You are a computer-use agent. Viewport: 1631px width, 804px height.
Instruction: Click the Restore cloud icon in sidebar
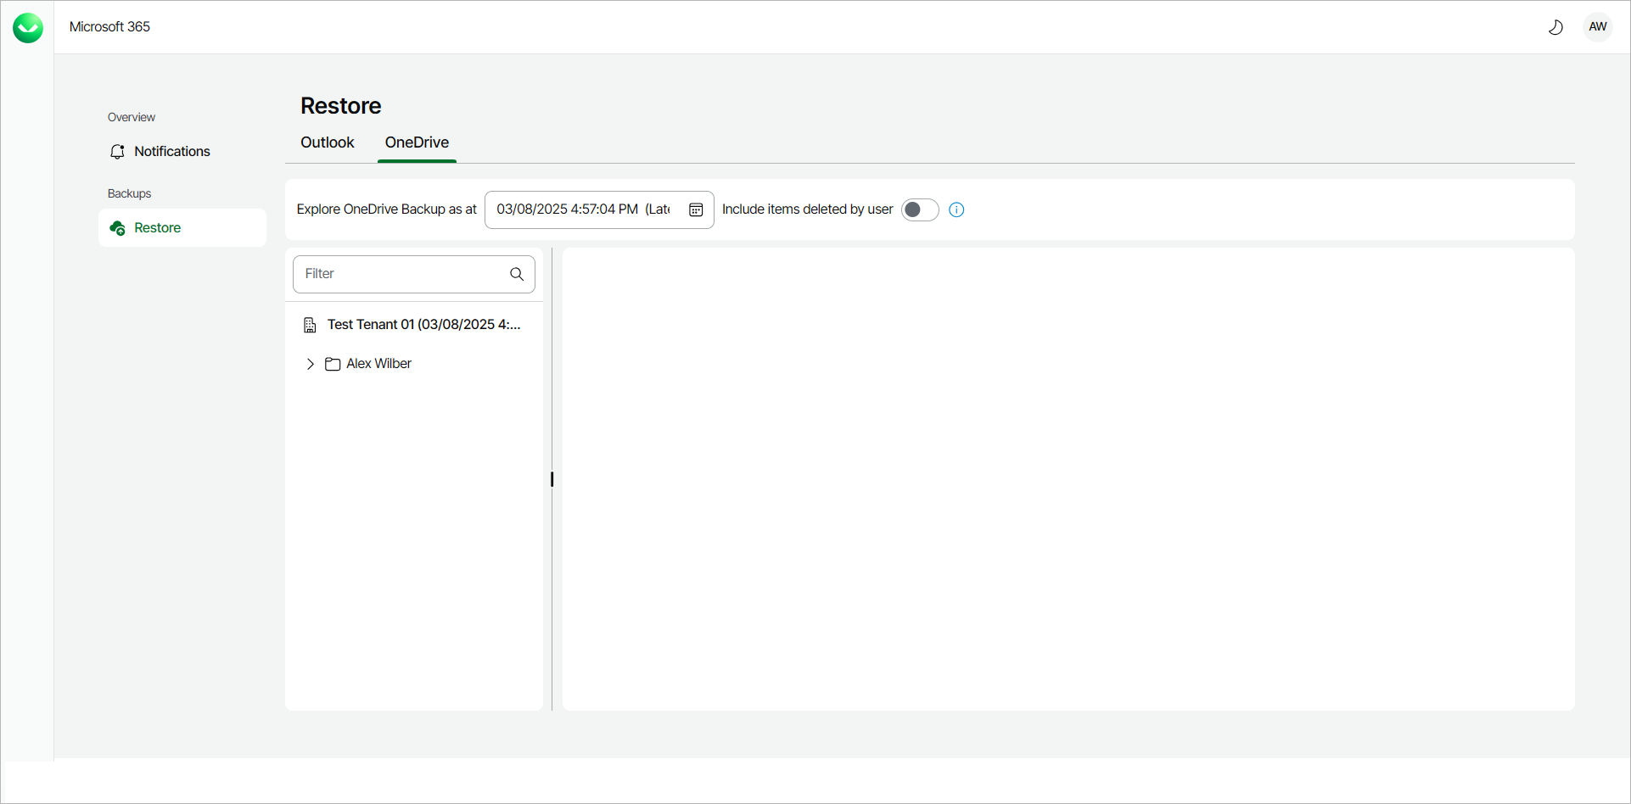118,227
